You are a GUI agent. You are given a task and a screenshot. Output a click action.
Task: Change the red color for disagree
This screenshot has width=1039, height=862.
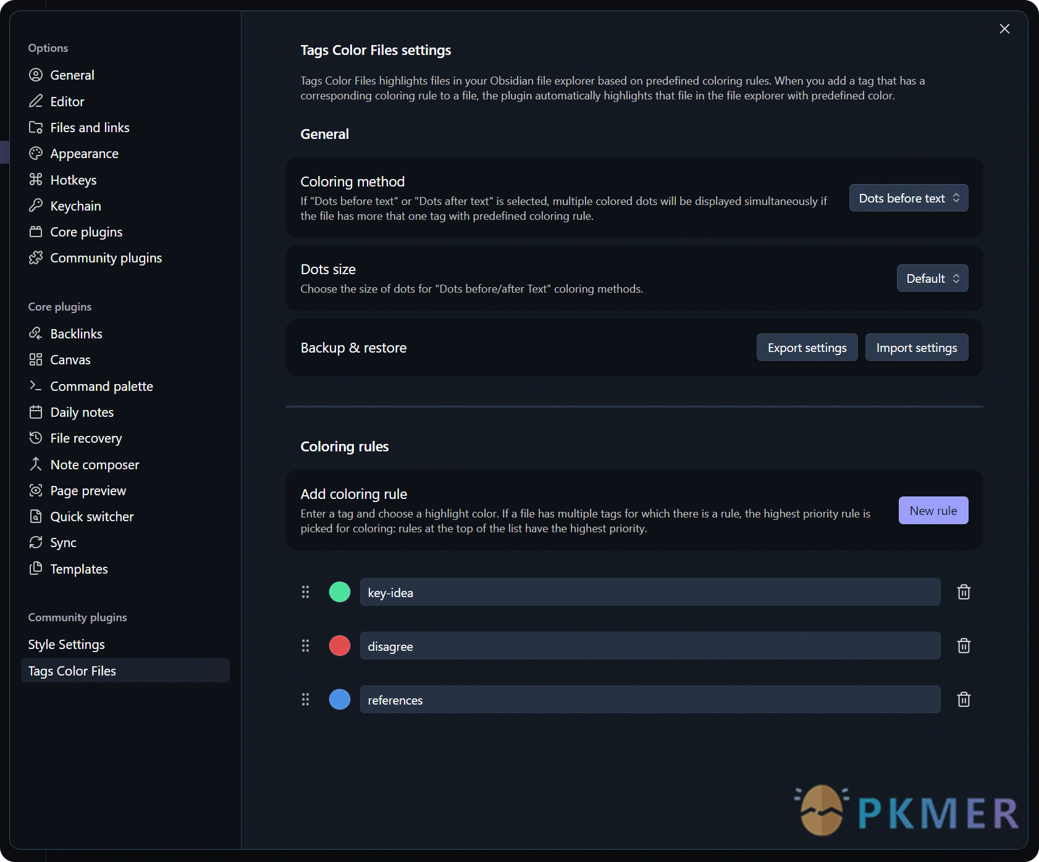(x=340, y=646)
